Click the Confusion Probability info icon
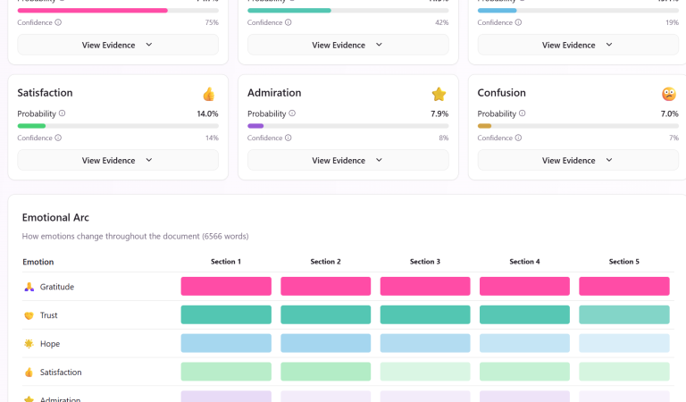Viewport: 686px width, 402px height. (x=523, y=113)
